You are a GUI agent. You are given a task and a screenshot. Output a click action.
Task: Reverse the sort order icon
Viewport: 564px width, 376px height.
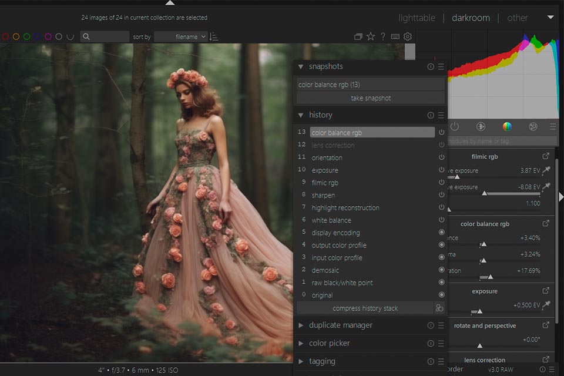[x=214, y=36]
